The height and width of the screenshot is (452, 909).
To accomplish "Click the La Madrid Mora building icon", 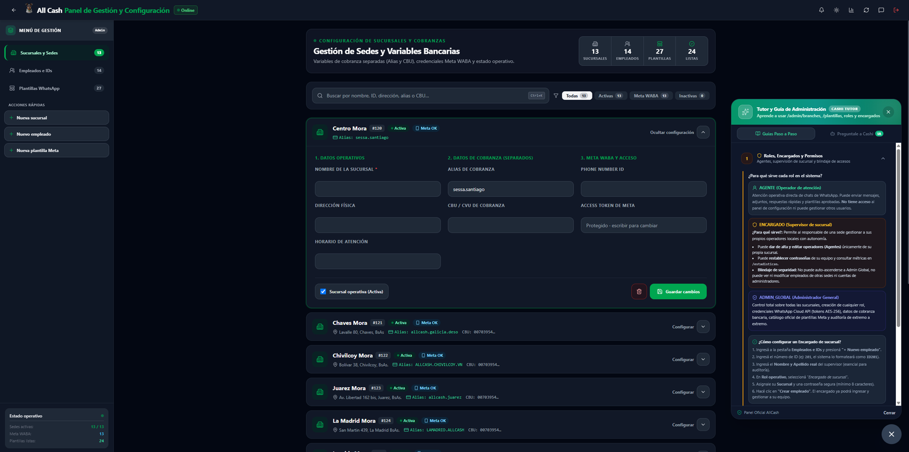I will tap(320, 425).
